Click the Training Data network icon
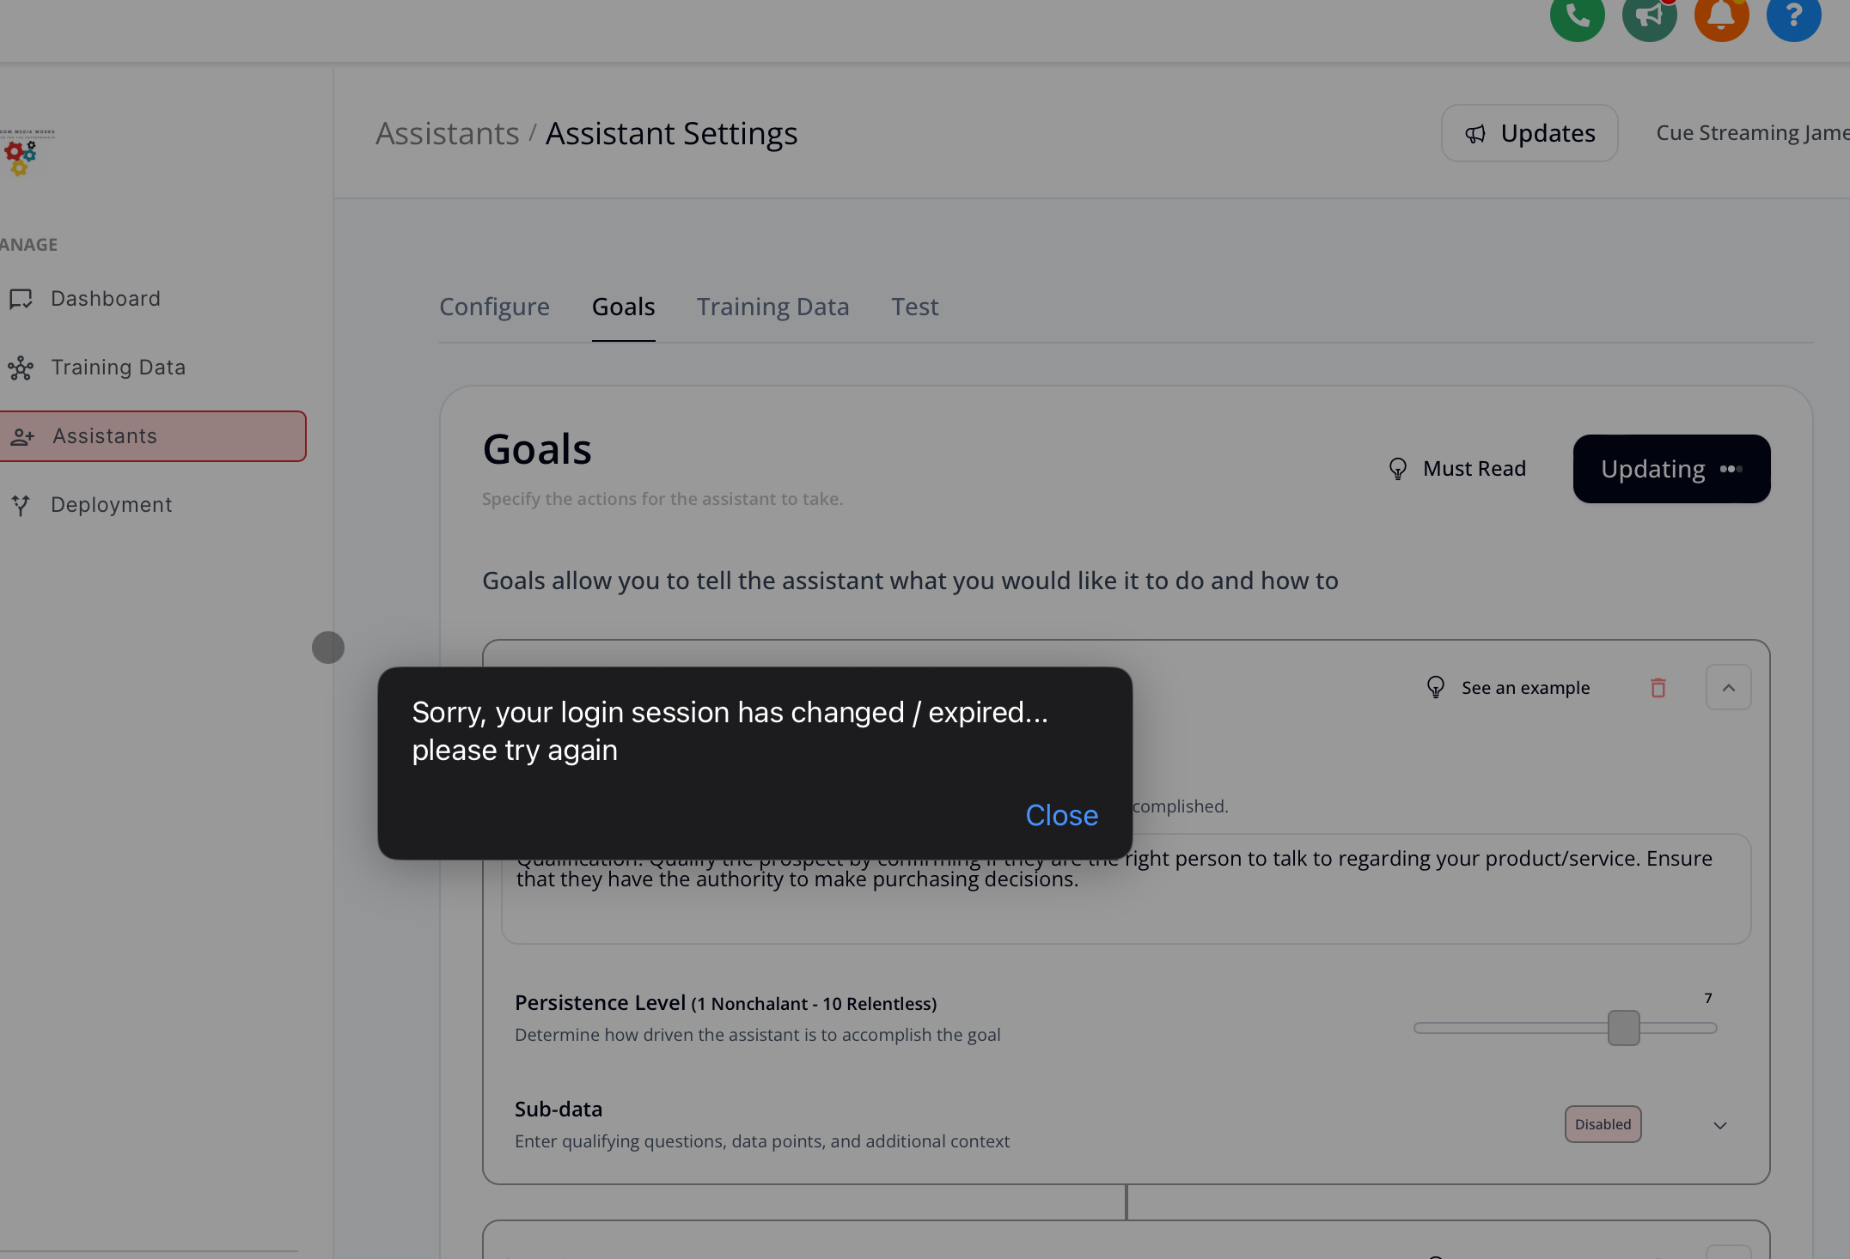The height and width of the screenshot is (1259, 1850). [x=21, y=368]
